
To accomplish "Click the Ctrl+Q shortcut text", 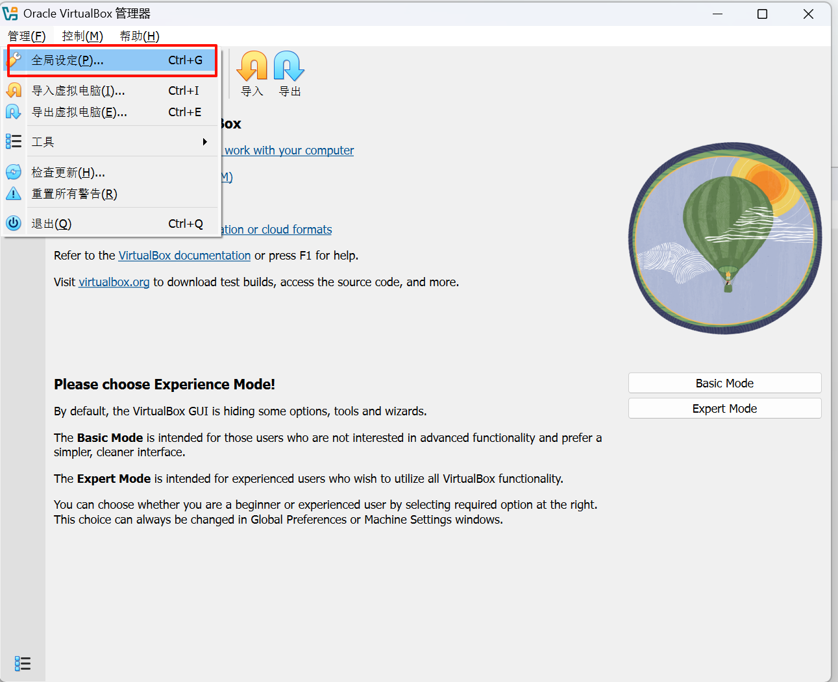I will tap(186, 223).
